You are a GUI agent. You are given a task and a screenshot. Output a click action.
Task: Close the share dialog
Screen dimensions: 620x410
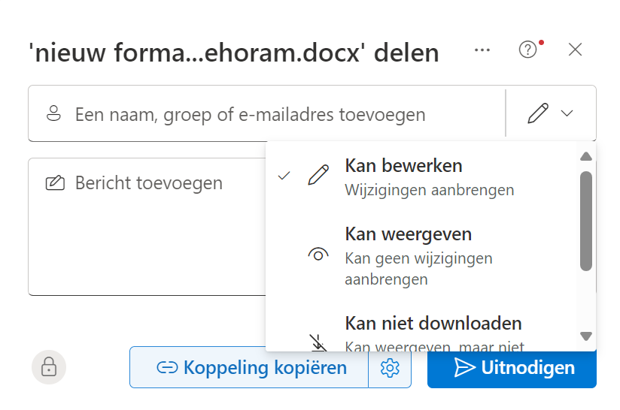pyautogui.click(x=575, y=50)
